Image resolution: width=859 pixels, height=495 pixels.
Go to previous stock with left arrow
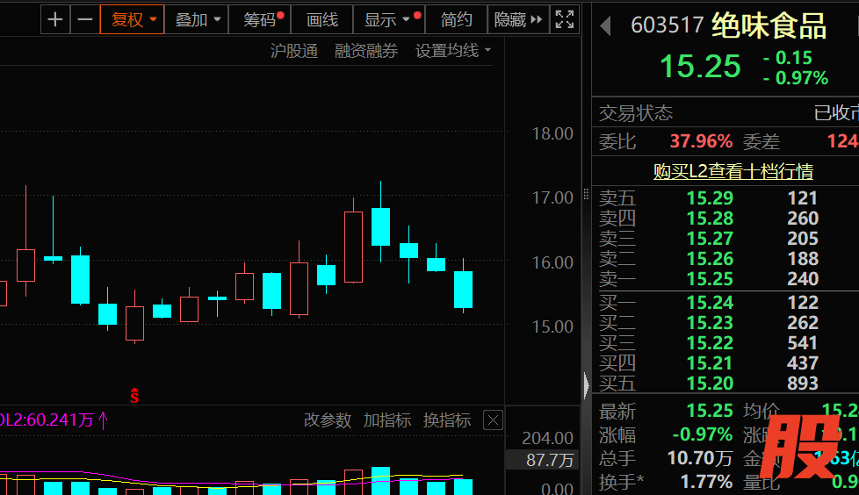(605, 27)
